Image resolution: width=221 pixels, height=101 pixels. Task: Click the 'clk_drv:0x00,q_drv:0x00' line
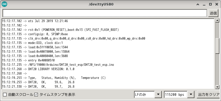[x=74, y=38]
